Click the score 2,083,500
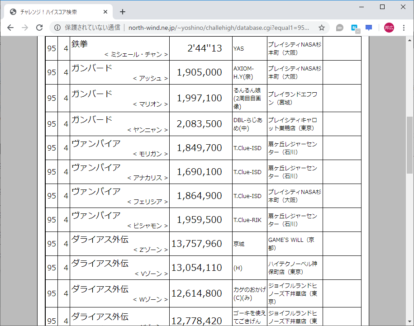Image resolution: width=414 pixels, height=326 pixels. pos(199,124)
